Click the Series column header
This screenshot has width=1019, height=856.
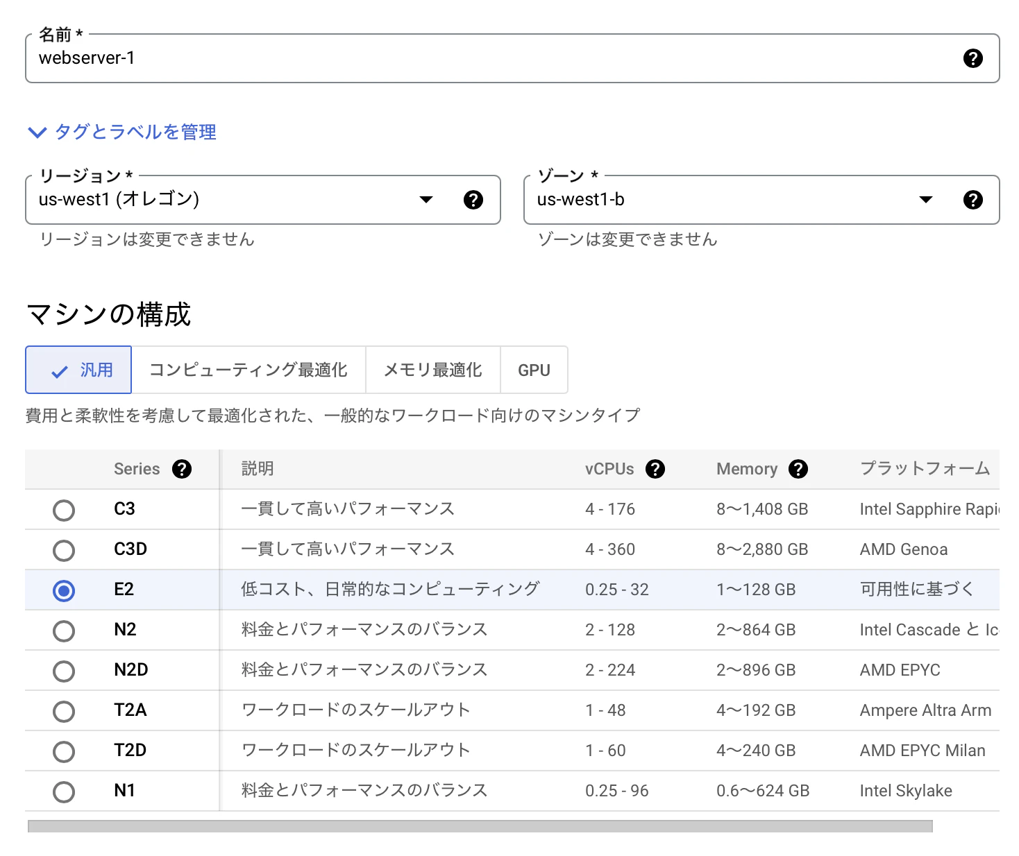point(137,469)
